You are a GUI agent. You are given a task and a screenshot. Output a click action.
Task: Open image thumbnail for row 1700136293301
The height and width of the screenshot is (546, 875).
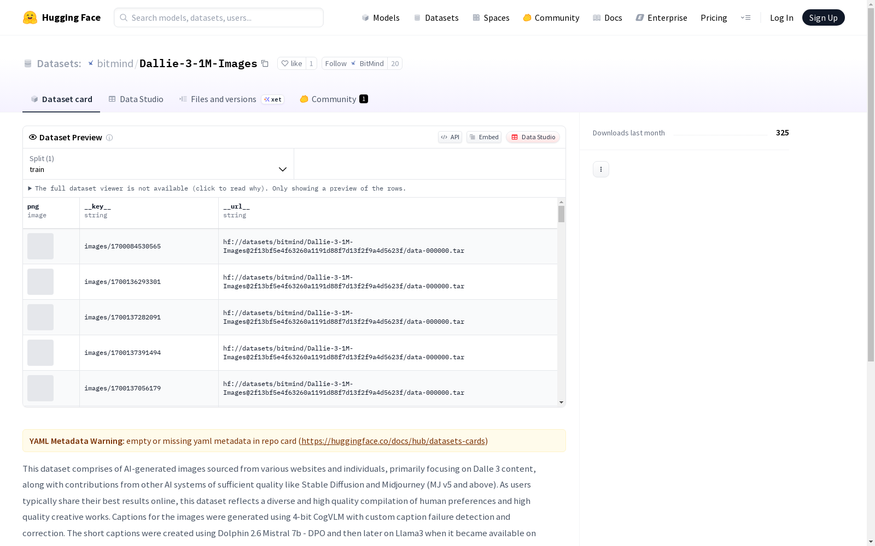point(40,282)
